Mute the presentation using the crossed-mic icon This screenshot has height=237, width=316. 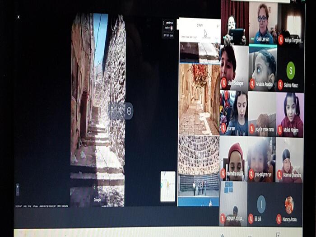121,111
